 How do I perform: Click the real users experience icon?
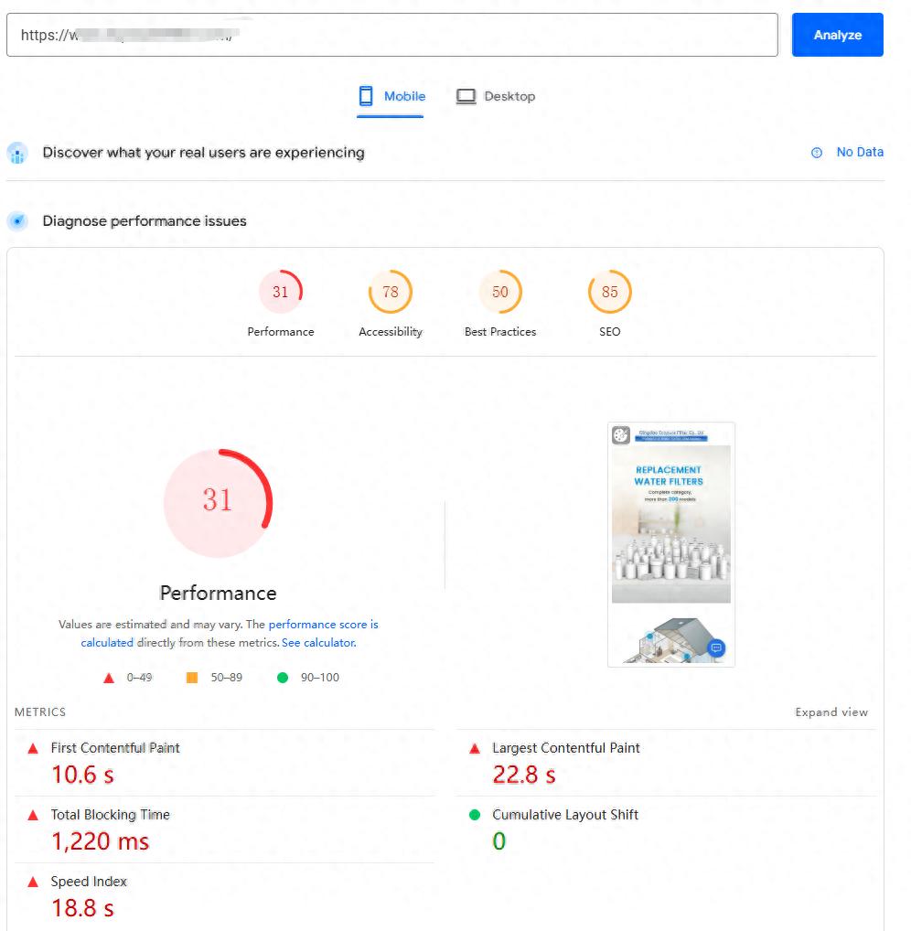tap(17, 153)
